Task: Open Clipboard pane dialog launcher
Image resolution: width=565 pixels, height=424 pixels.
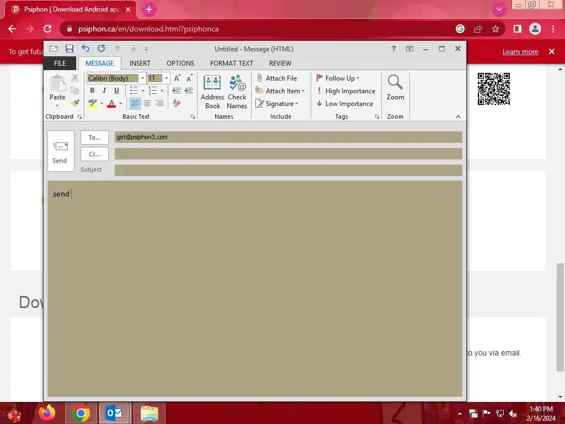Action: click(x=79, y=117)
